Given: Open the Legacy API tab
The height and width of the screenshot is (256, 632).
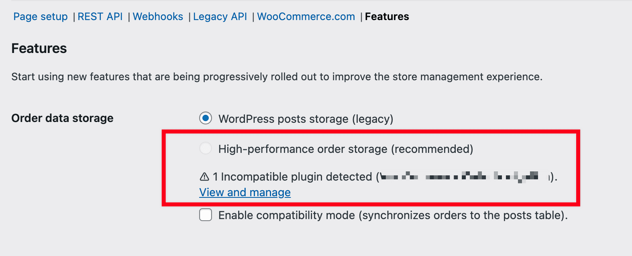Looking at the screenshot, I should 220,16.
